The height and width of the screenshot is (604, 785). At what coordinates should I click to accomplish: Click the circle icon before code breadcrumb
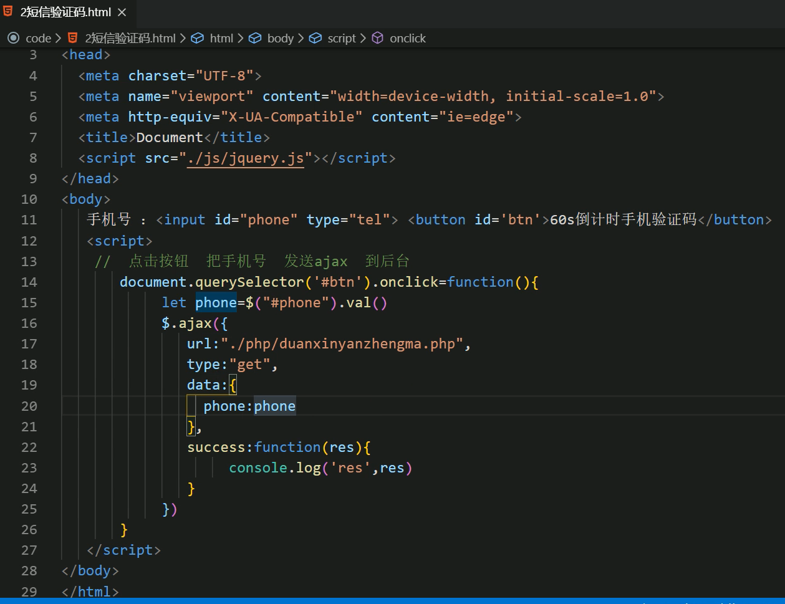13,38
